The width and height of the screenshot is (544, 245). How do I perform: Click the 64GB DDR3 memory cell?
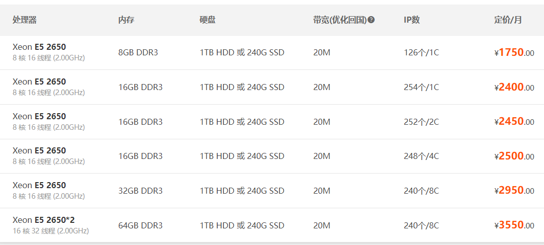(141, 225)
